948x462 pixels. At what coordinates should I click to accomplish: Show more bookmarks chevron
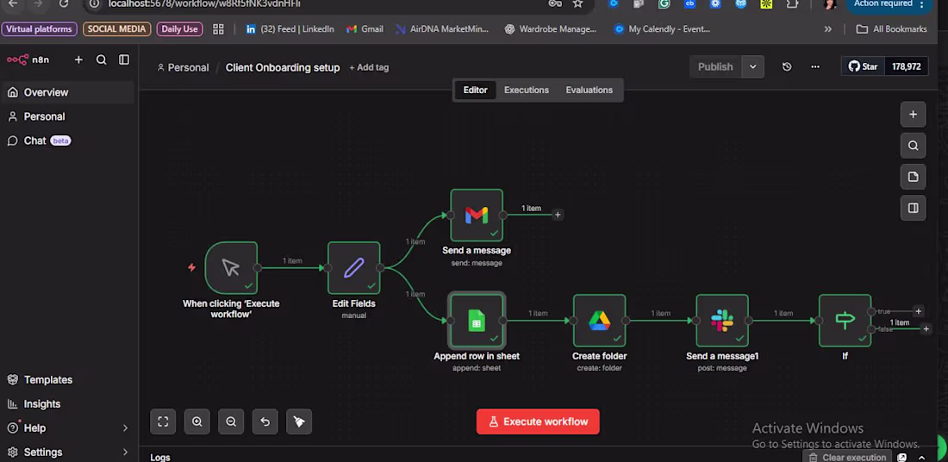(x=827, y=29)
